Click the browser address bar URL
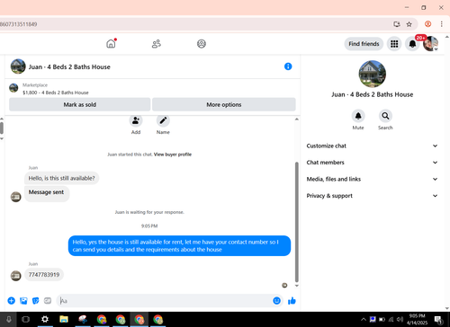This screenshot has width=450, height=327. pyautogui.click(x=19, y=24)
